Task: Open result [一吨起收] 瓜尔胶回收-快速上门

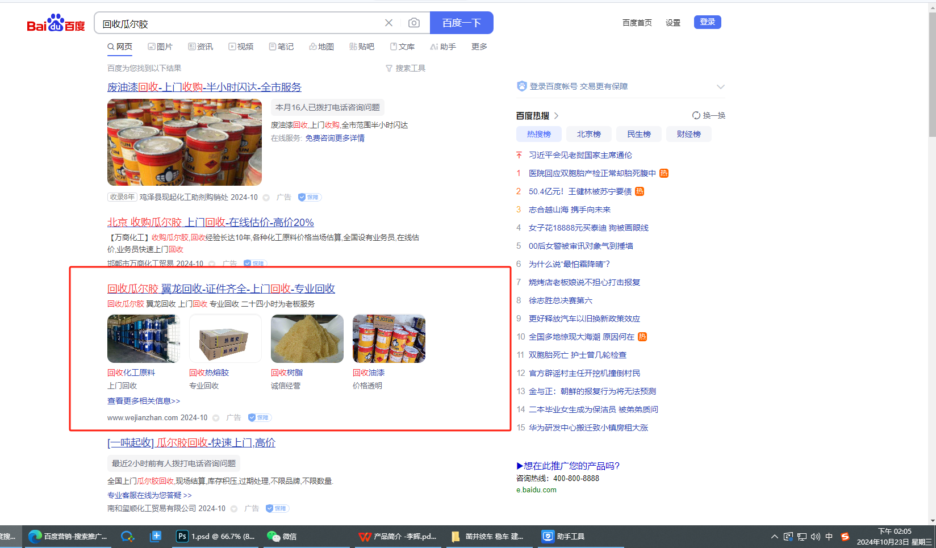Action: [191, 442]
